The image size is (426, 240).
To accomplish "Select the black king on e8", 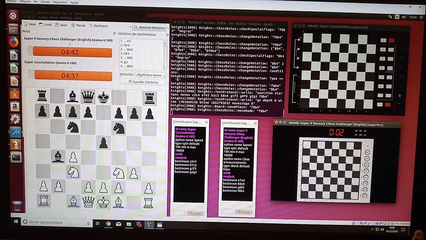I will pyautogui.click(x=104, y=97).
